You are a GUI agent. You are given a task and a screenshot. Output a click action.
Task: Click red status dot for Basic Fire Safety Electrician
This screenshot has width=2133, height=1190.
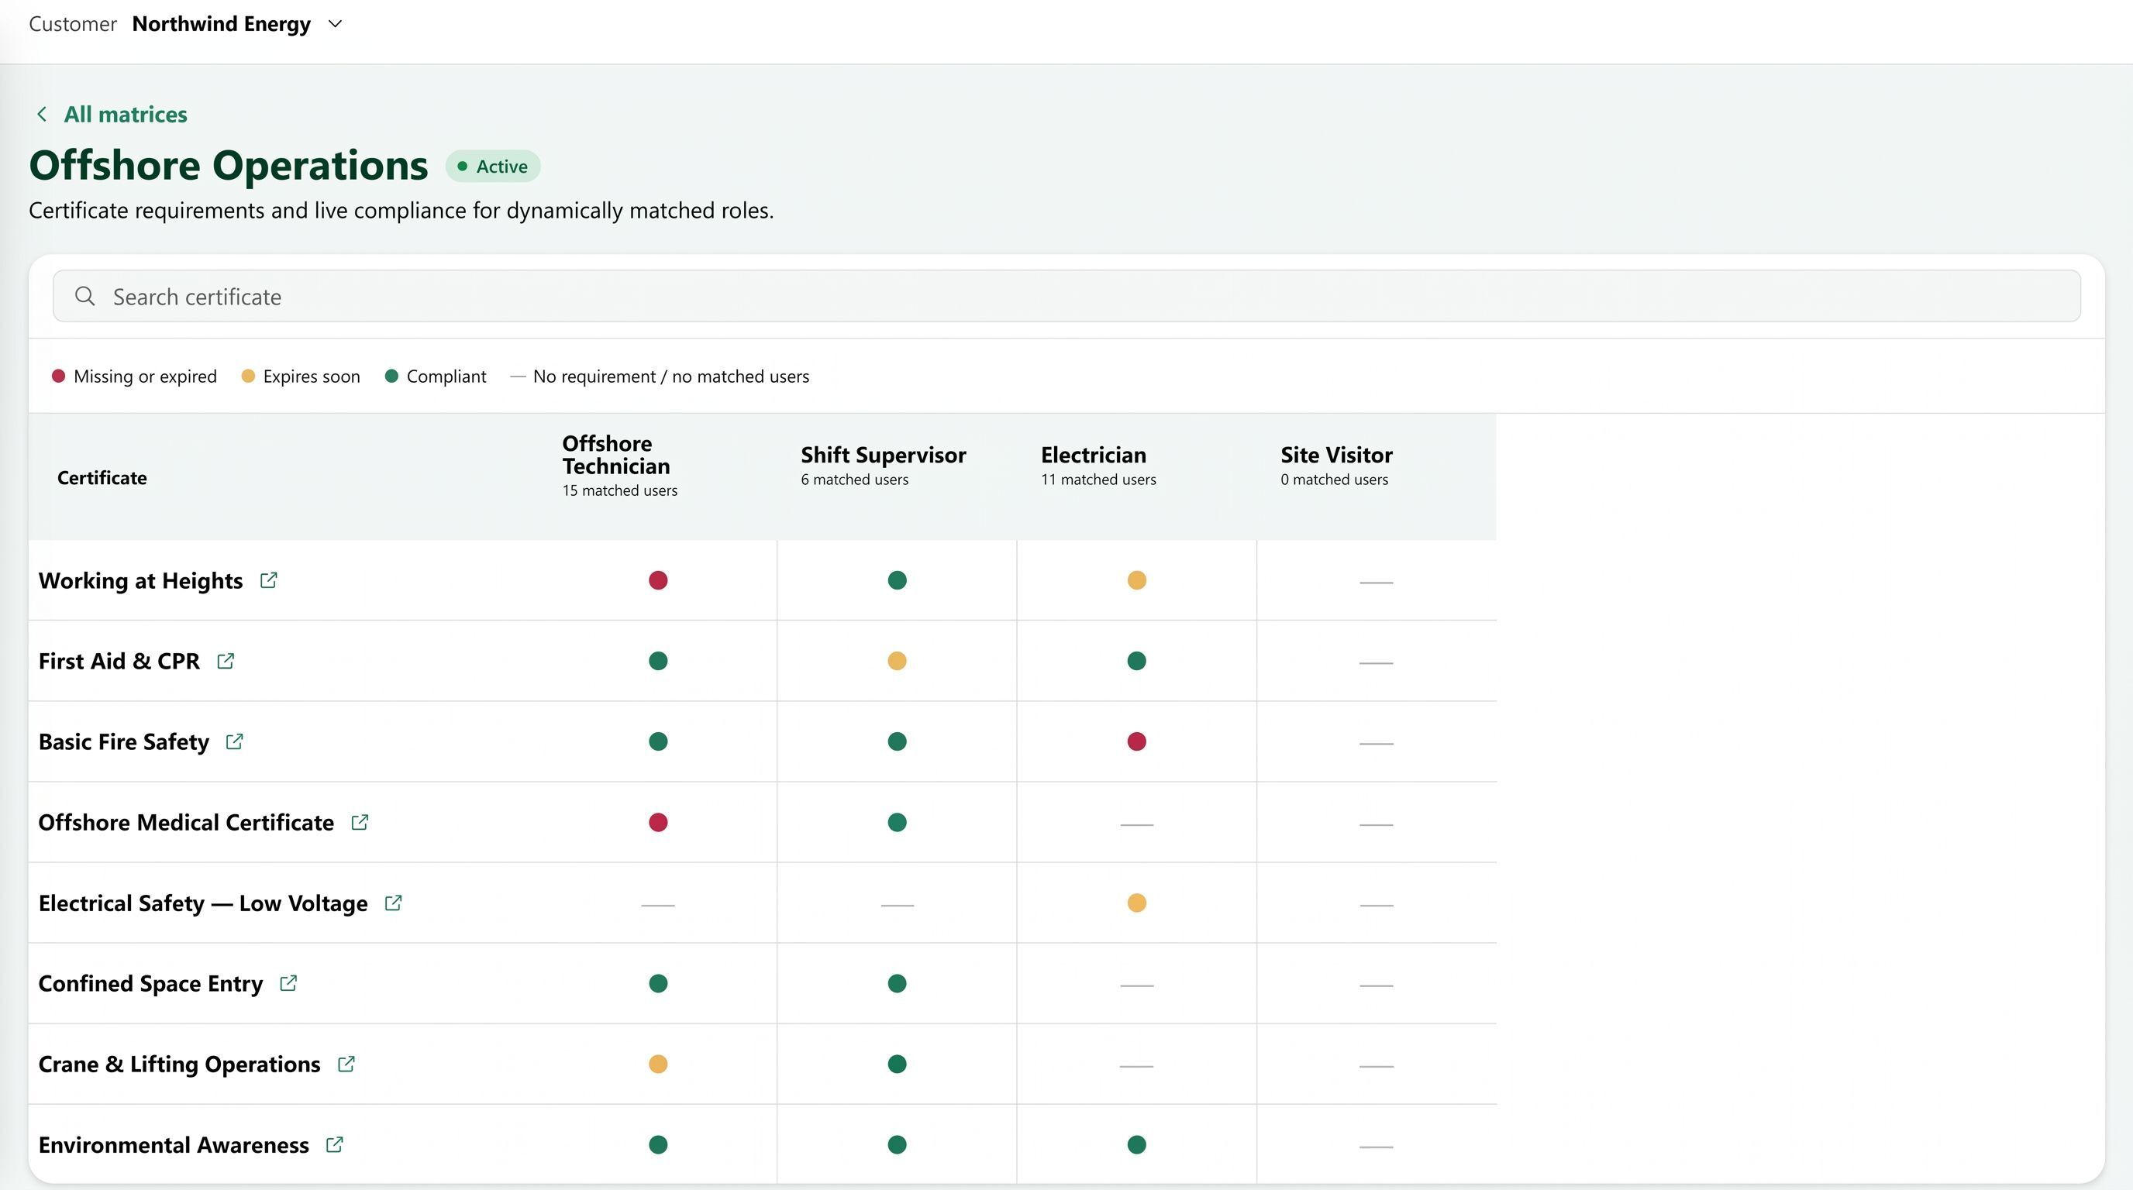click(1137, 741)
